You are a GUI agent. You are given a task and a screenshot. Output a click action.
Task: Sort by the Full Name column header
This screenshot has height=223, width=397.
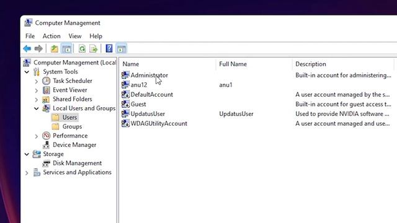(x=254, y=64)
